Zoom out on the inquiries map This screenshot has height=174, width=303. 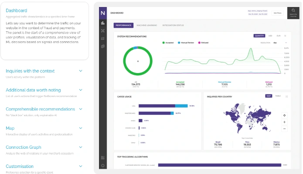coord(284,129)
